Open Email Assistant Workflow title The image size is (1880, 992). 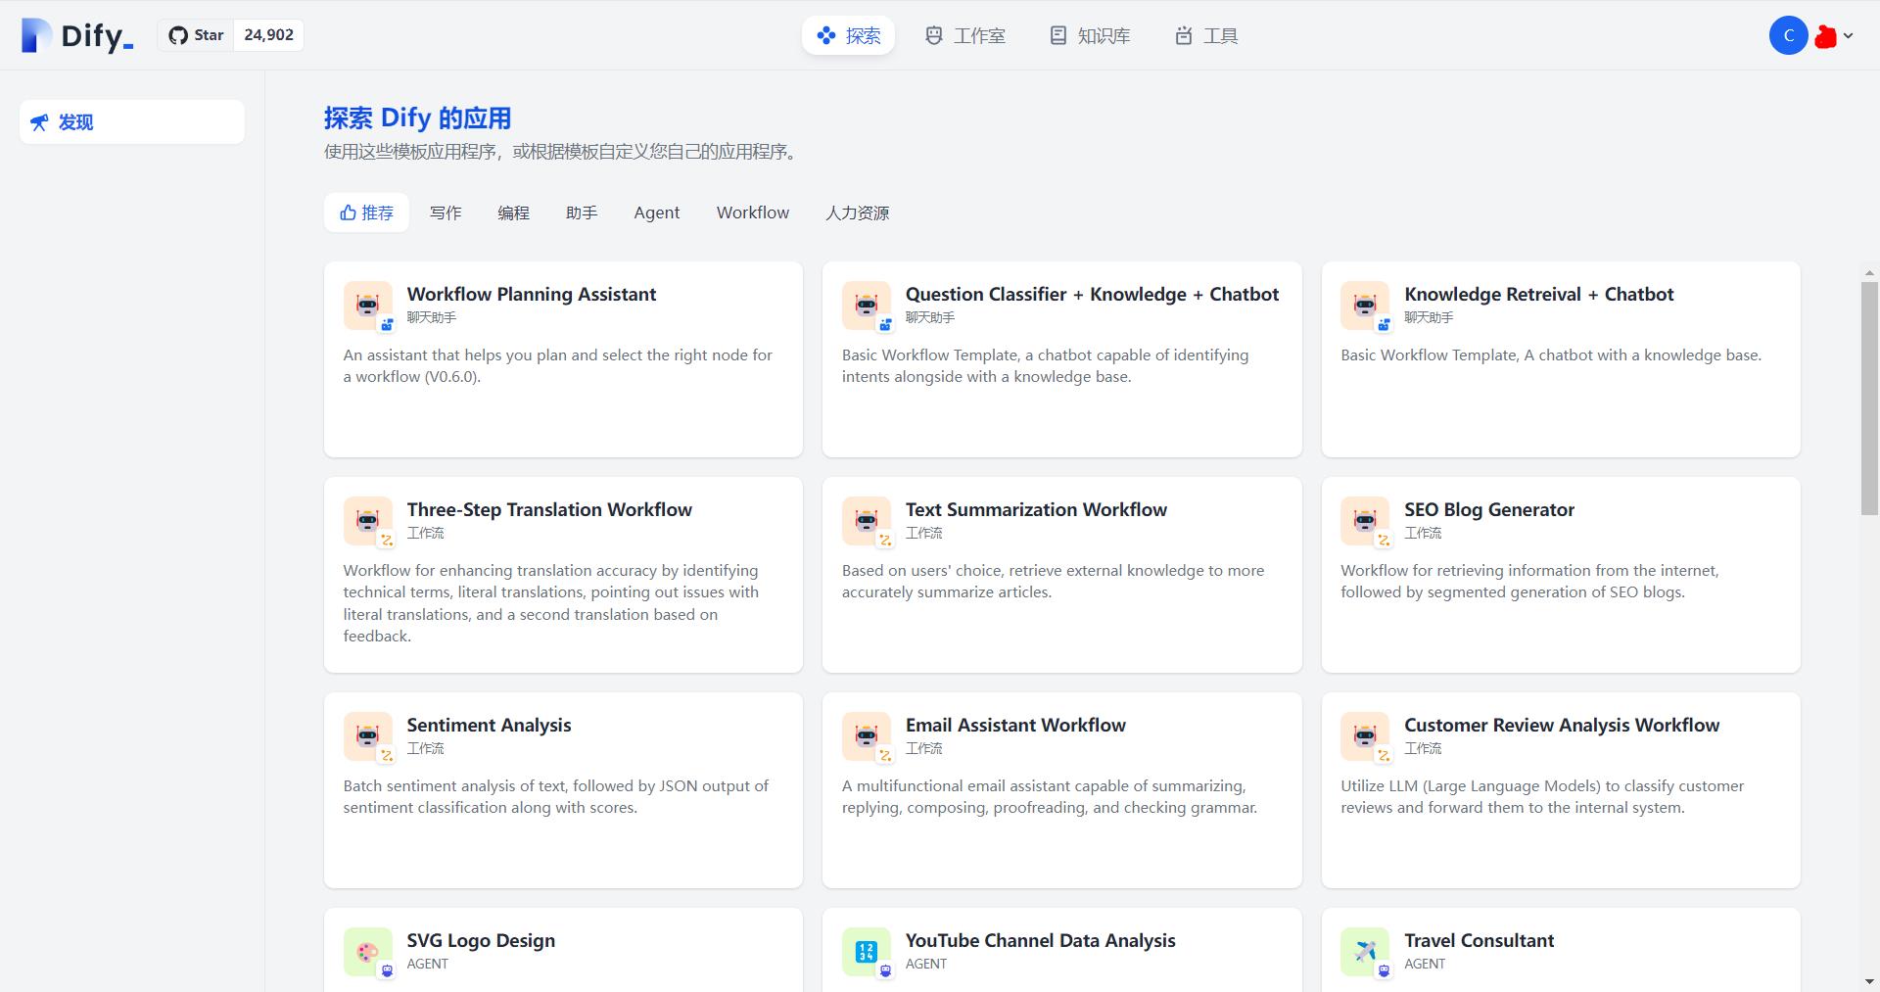click(1015, 725)
